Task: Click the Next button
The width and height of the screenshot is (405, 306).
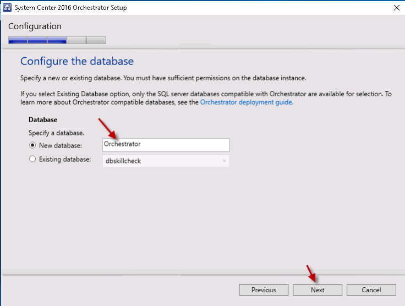Action: pos(318,290)
